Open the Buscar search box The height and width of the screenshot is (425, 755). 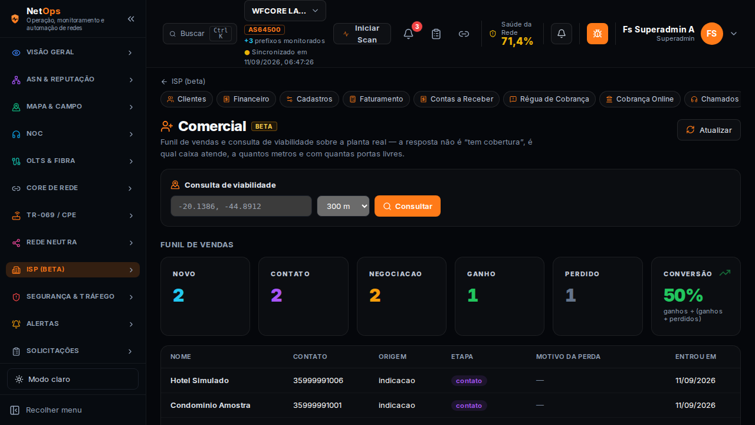(200, 34)
